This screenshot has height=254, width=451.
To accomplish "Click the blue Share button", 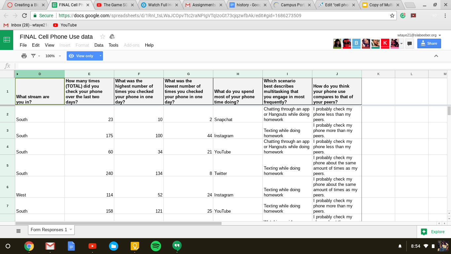I will 429,43.
